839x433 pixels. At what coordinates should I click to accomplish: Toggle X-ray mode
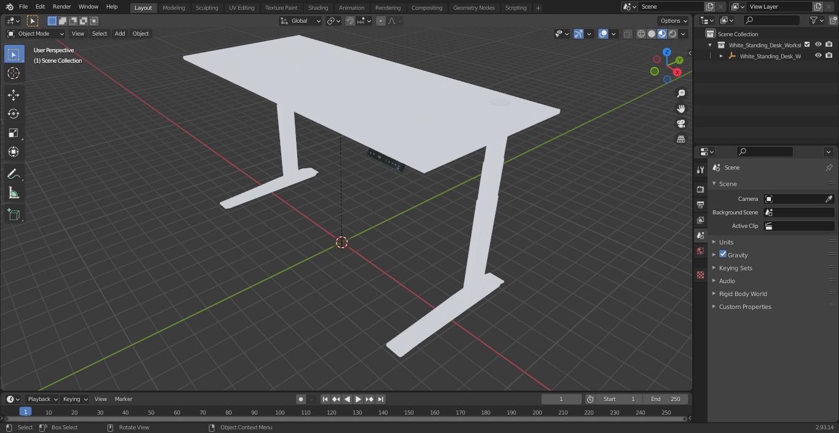point(627,34)
